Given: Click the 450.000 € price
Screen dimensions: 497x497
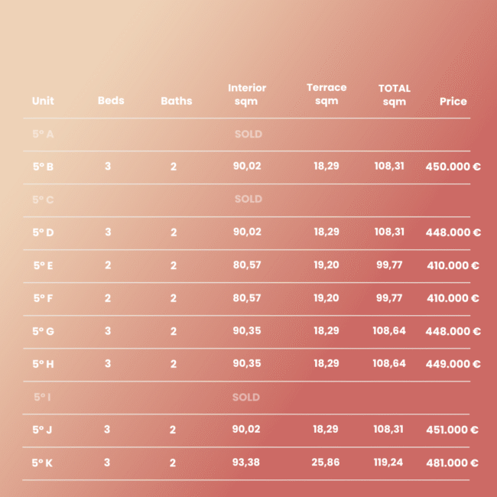Looking at the screenshot, I should (x=453, y=167).
